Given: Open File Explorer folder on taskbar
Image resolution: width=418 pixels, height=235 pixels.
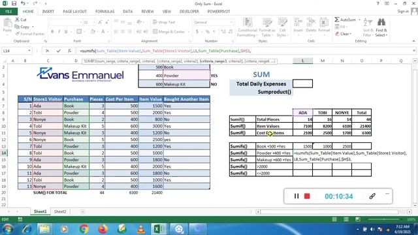Looking at the screenshot, I should (x=45, y=228).
